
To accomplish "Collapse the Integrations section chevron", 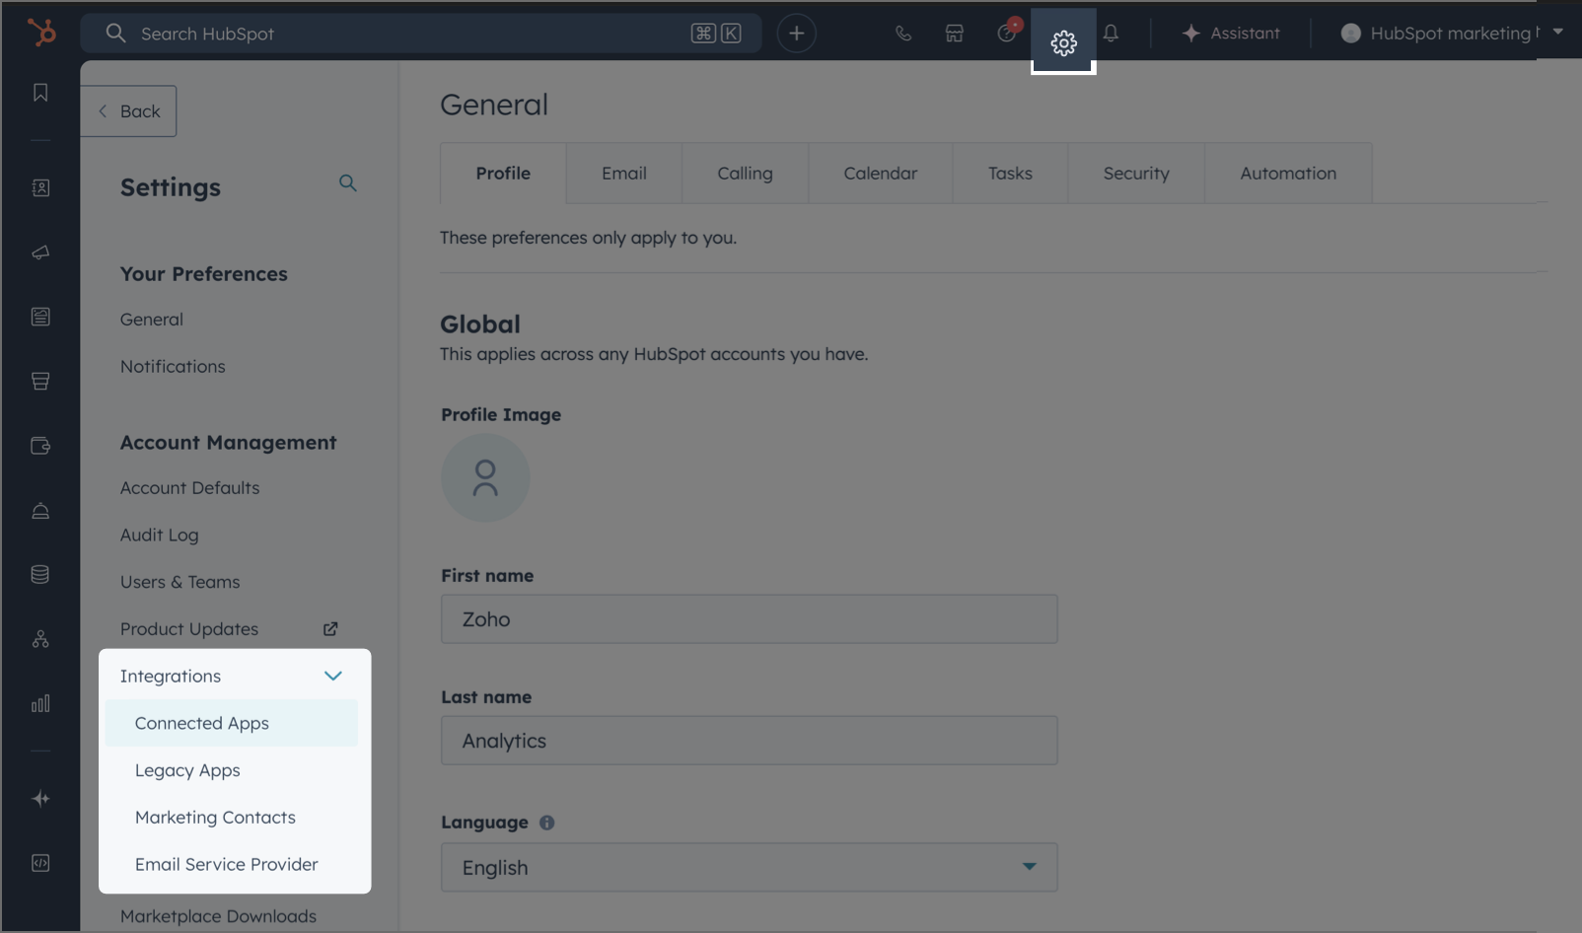I will tap(333, 676).
